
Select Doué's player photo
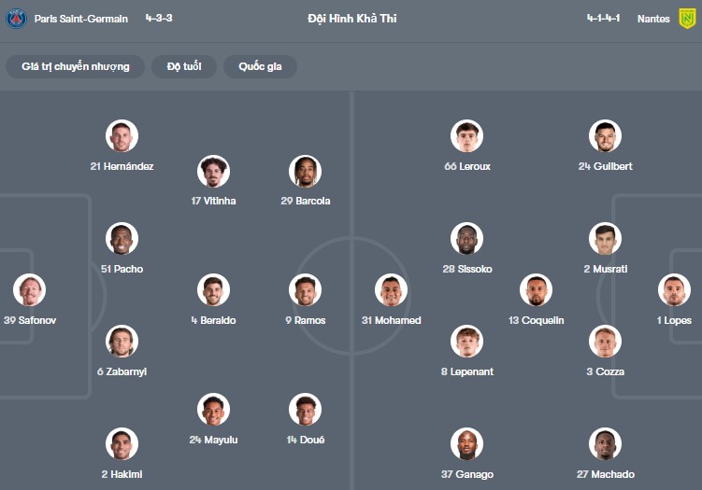[x=305, y=409]
